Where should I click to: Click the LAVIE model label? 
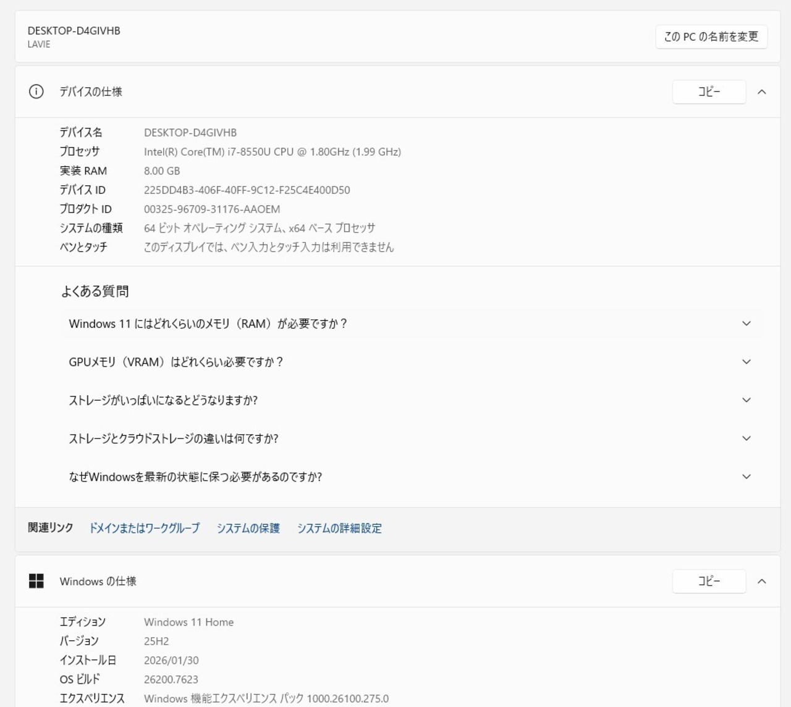39,44
